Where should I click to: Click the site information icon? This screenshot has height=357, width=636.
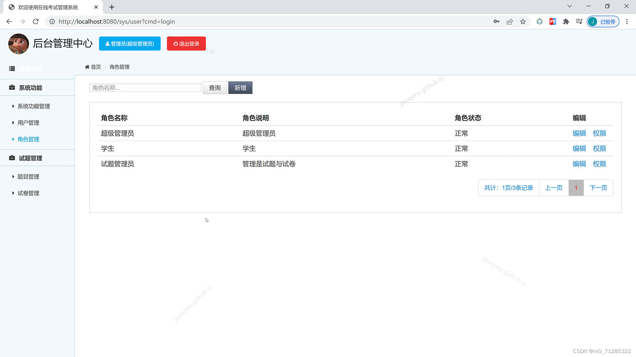click(52, 21)
